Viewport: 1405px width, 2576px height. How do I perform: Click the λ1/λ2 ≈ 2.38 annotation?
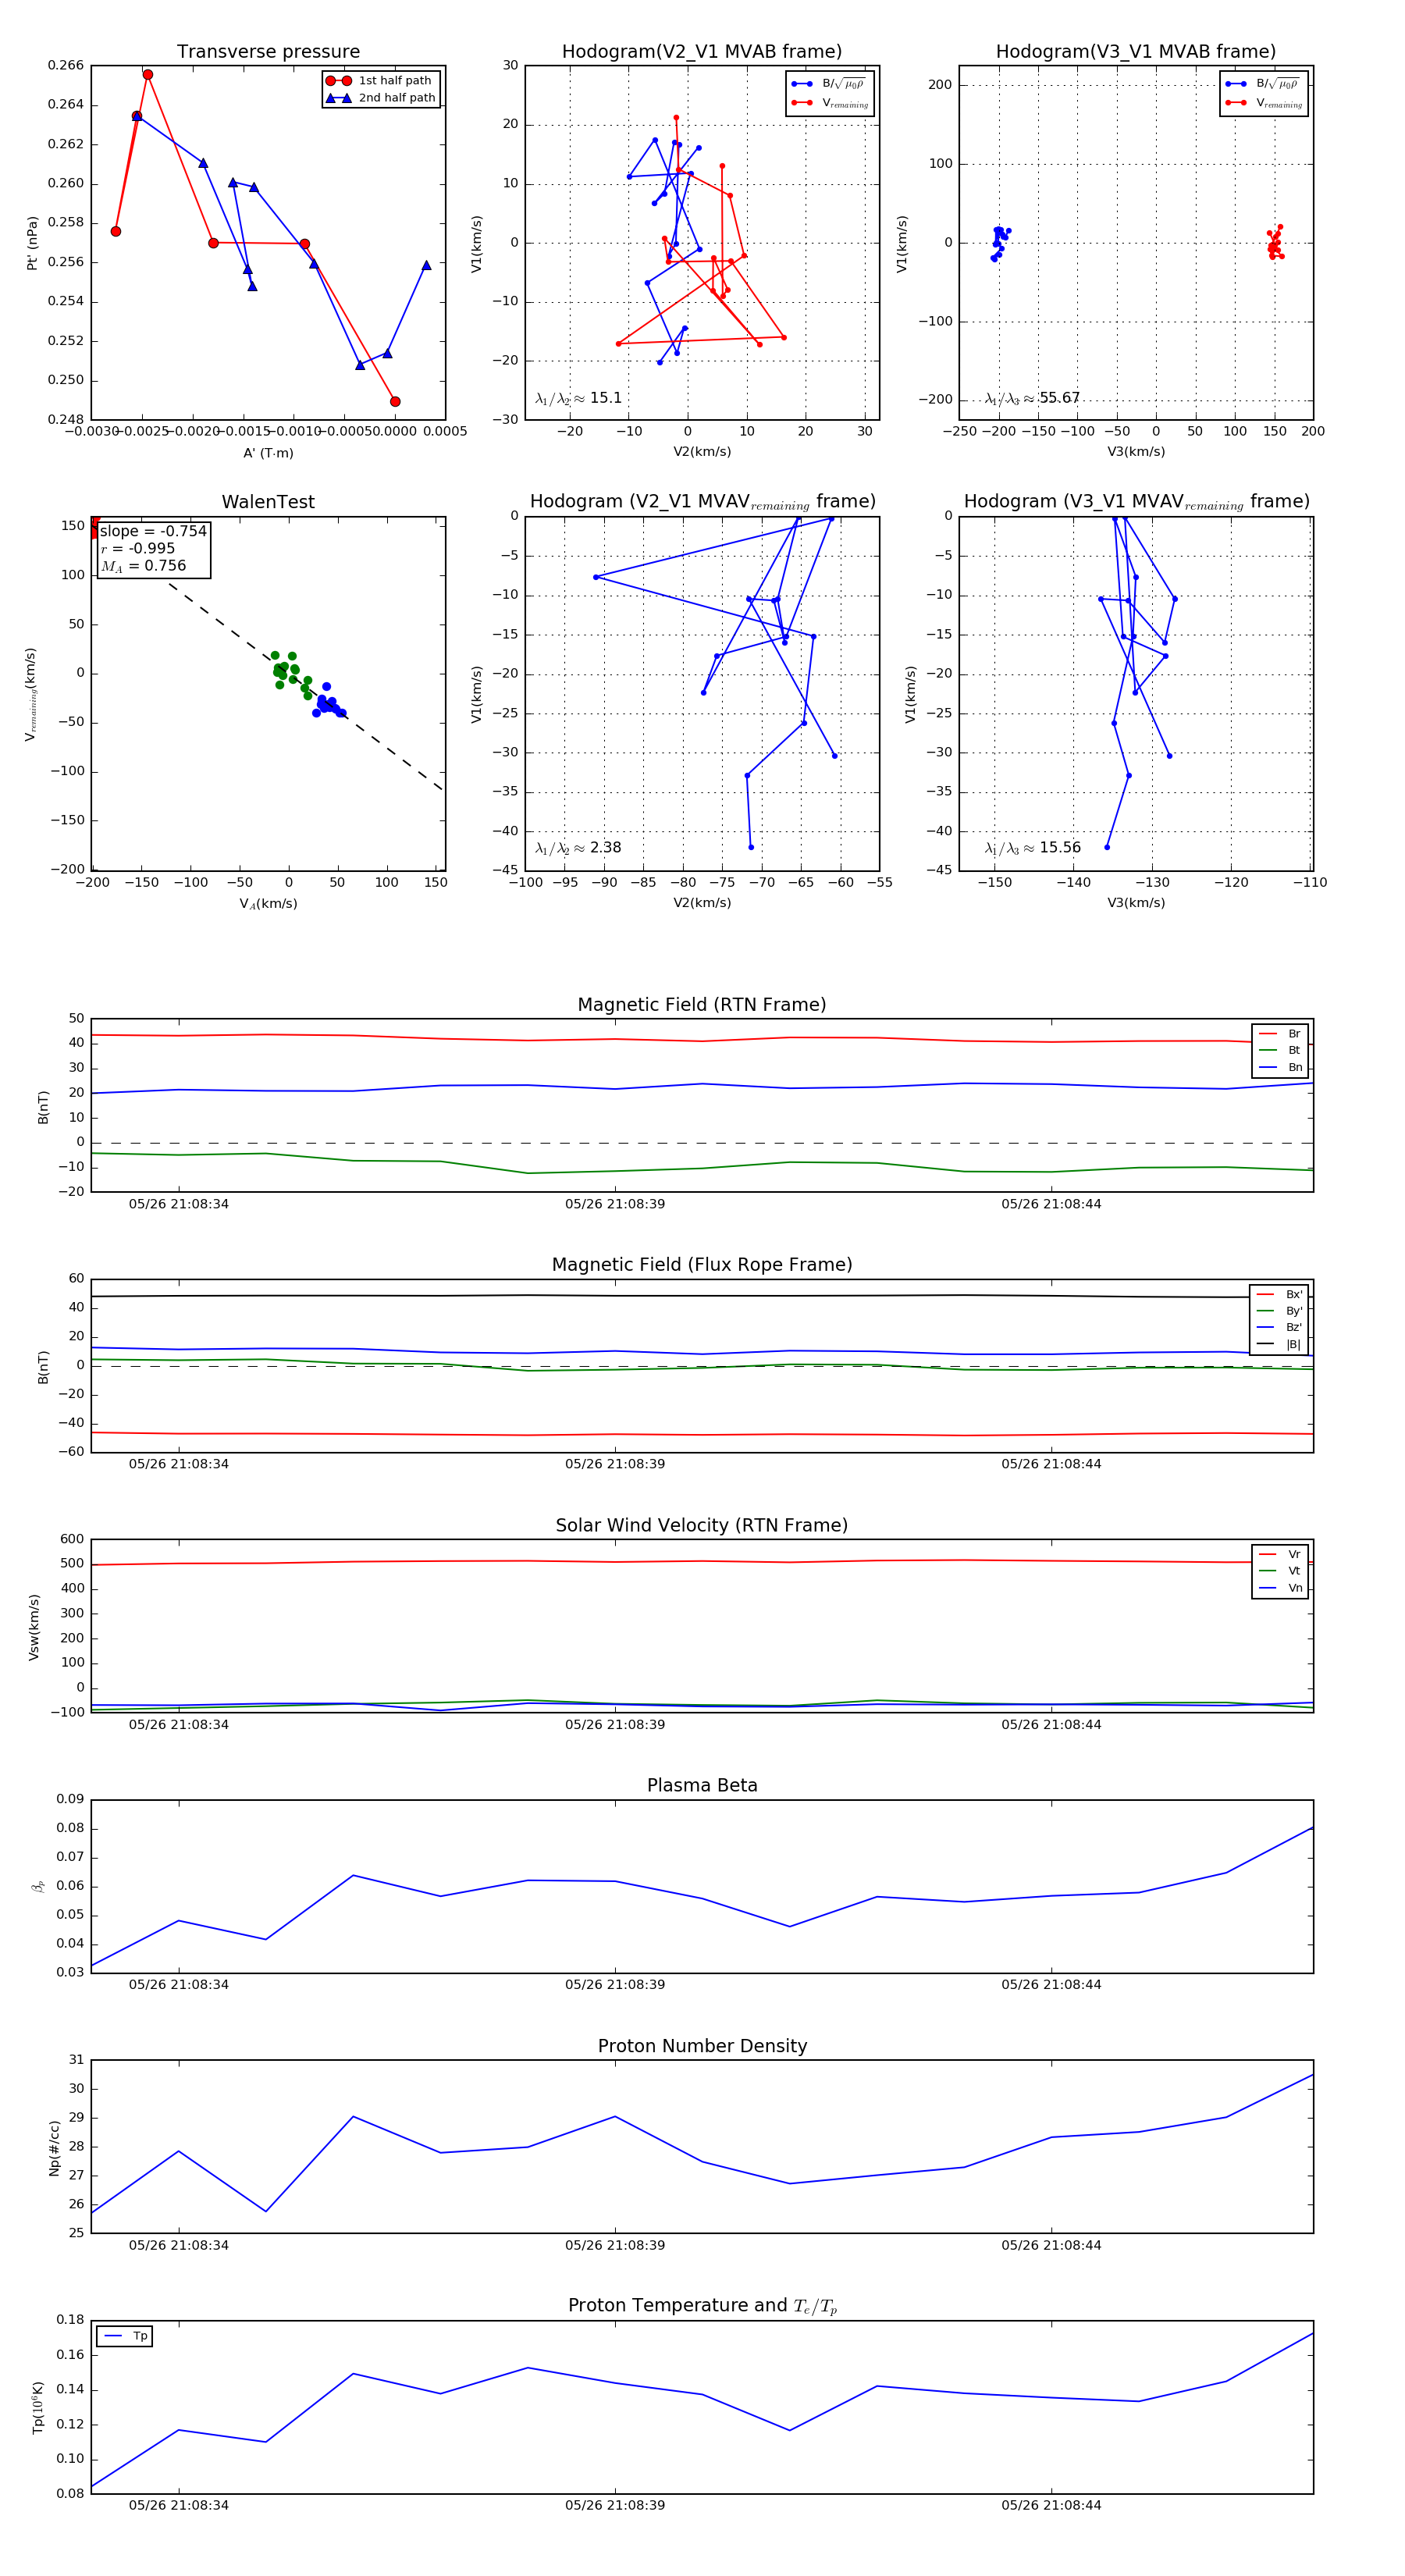point(578,848)
